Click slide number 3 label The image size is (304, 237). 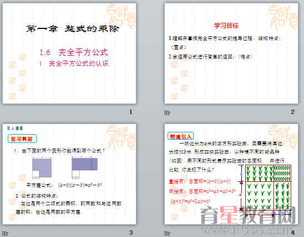(131, 233)
